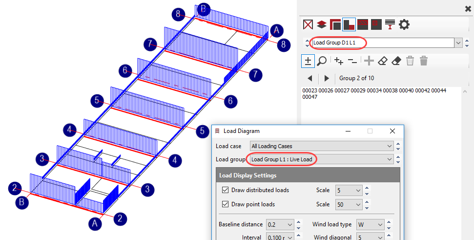This screenshot has width=474, height=240.
Task: Click the Load Diagram window title icon
Action: click(x=217, y=131)
